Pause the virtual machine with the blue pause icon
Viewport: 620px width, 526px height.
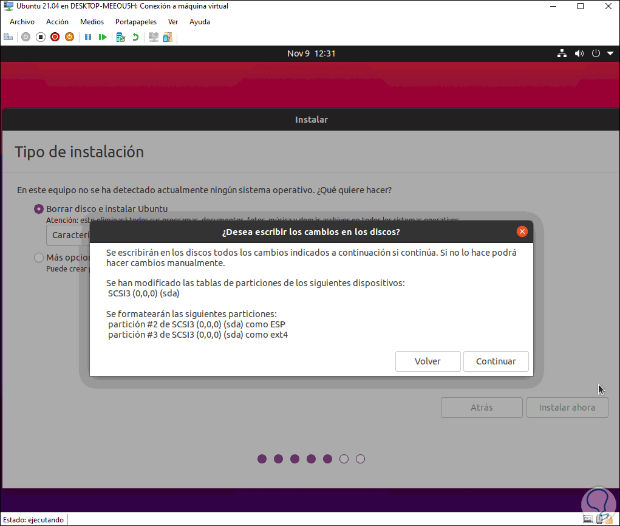coord(88,37)
